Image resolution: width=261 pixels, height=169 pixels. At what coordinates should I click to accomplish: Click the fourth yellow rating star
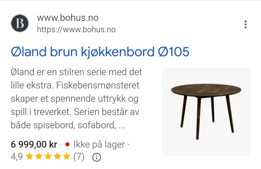pyautogui.click(x=57, y=156)
